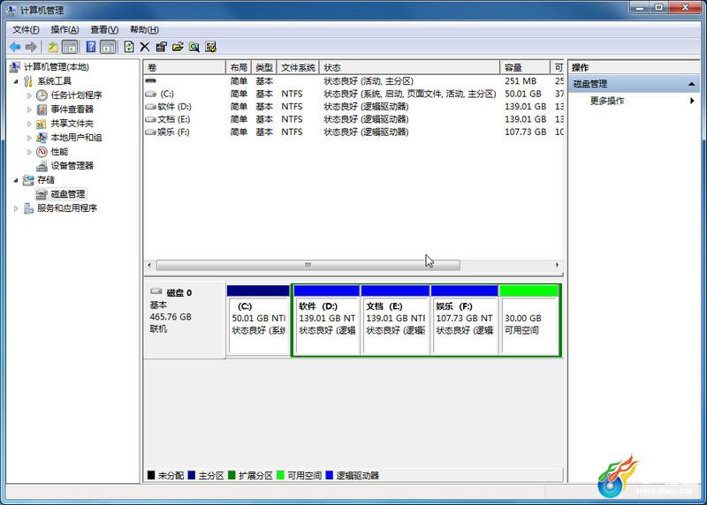Image resolution: width=707 pixels, height=505 pixels.
Task: Expand 服务和应用程序 tree node
Action: tap(16, 208)
